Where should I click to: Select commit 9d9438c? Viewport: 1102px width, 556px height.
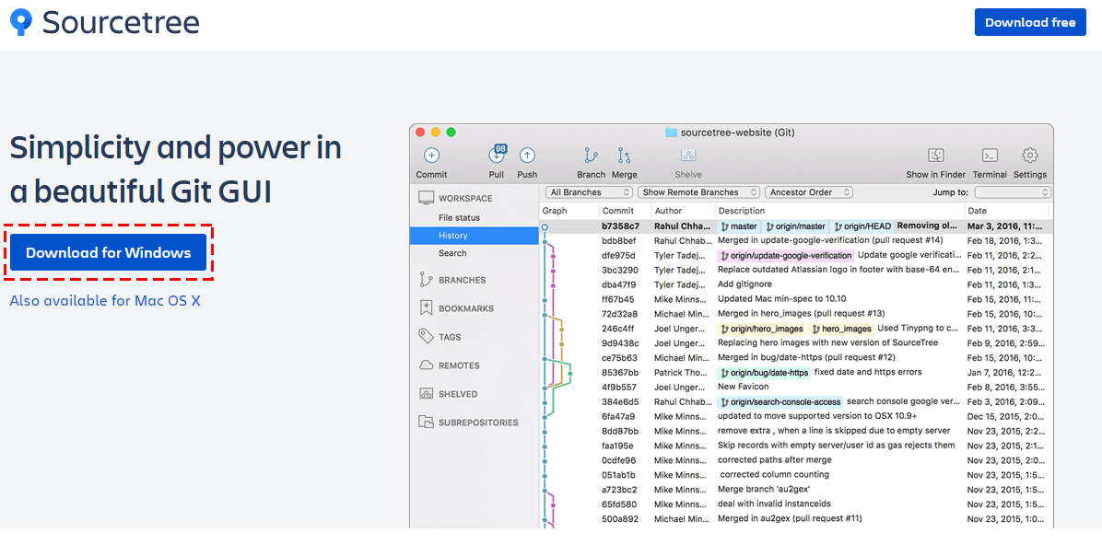[621, 343]
